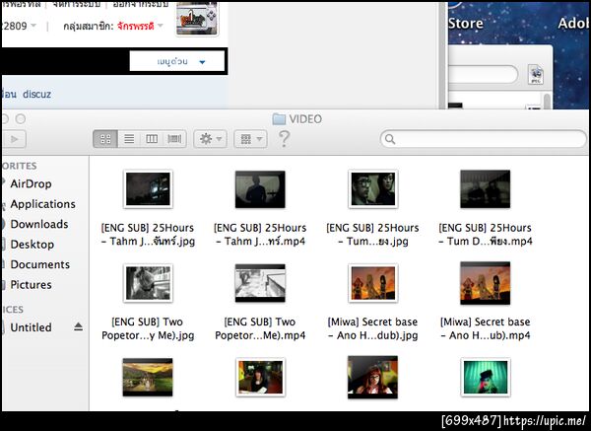Click file name '– Tum D...พียง.mp4'
This screenshot has height=431, width=591.
486,242
